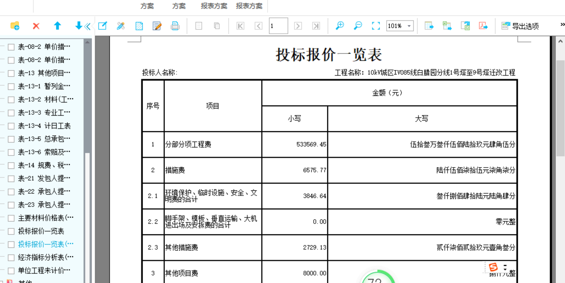Select the 主要材料价格表 report item
The image size is (565, 283).
(x=46, y=218)
